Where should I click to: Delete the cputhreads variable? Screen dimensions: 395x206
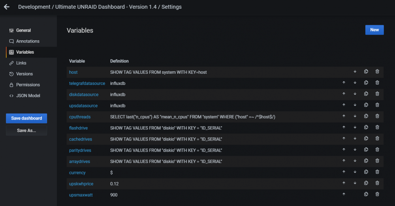pos(377,116)
